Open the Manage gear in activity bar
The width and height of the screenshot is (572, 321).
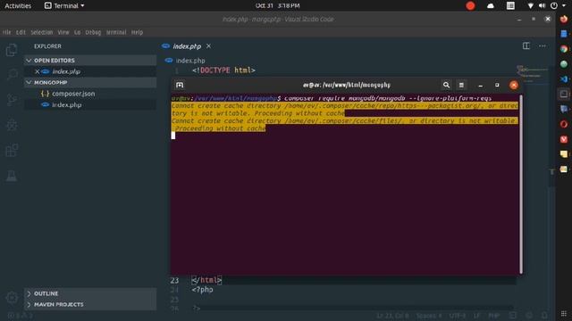[x=12, y=298]
